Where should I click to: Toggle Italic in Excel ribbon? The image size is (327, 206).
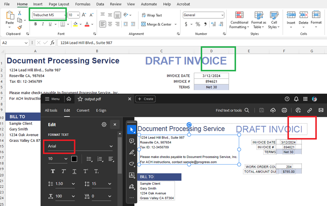[43, 24]
